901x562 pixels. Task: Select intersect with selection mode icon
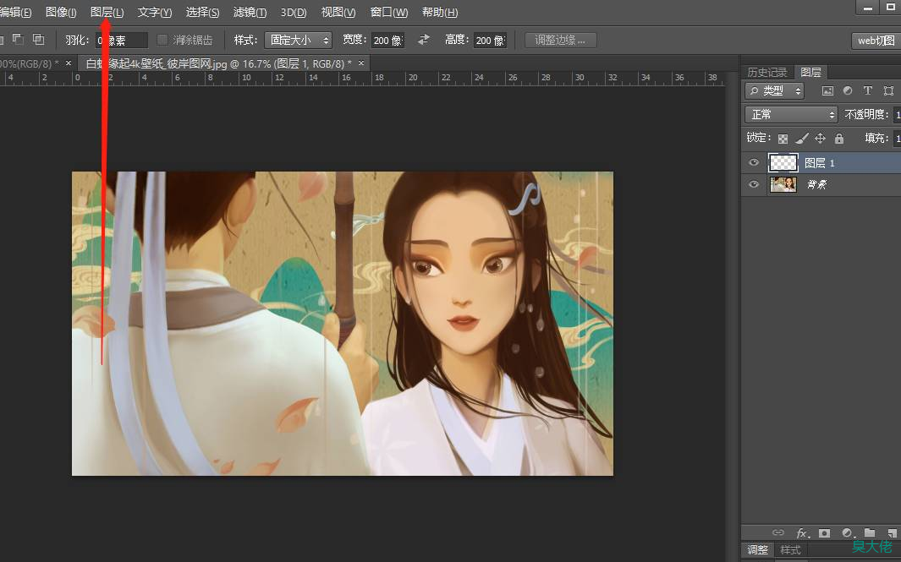pos(39,40)
